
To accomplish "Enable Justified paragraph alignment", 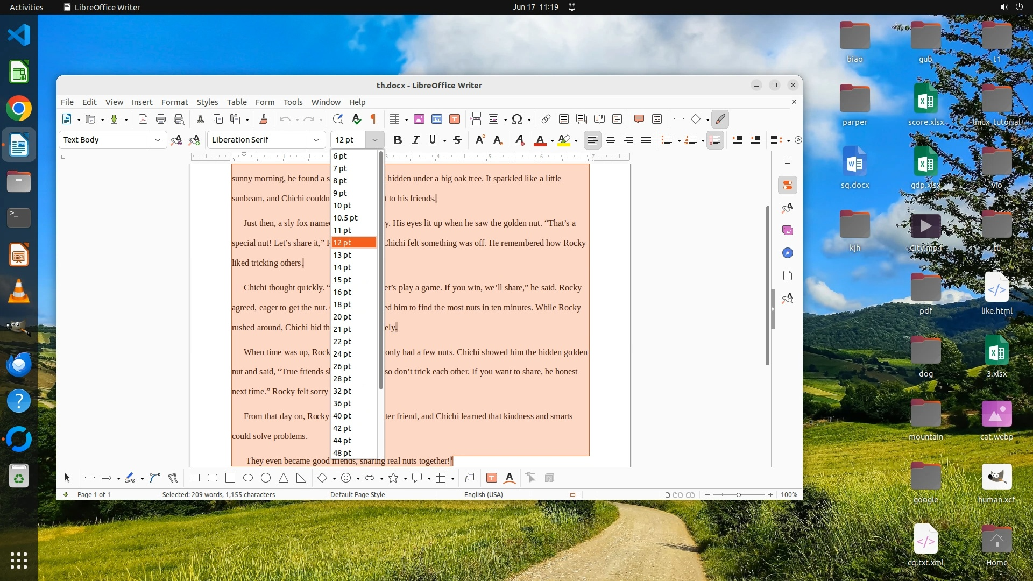I will click(x=646, y=140).
